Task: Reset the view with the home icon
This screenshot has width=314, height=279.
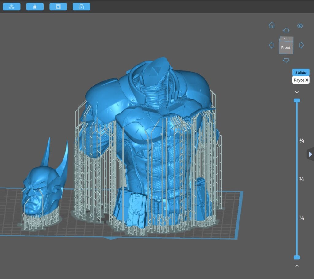Action: tap(272, 26)
